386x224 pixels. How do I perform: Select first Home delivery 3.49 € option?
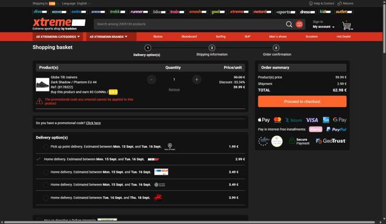[45, 172]
